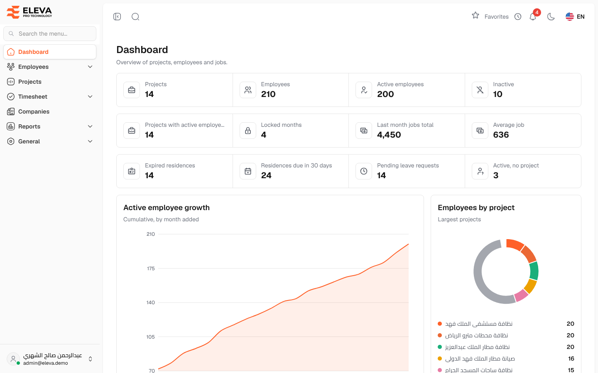Viewport: 598px width, 373px height.
Task: Focus the Search the menu field
Action: 50,34
